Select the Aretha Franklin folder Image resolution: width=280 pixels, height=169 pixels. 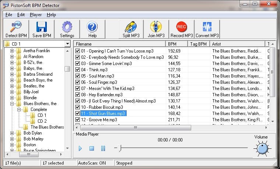[x=36, y=51]
